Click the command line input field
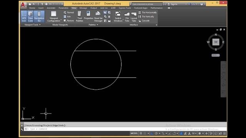Viewport: 246px width, 138px height. coord(126,129)
